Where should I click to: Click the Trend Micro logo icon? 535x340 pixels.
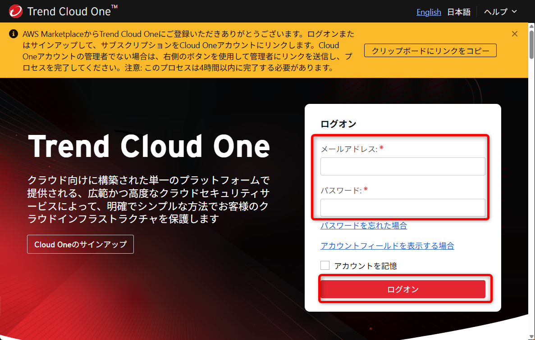click(x=16, y=12)
